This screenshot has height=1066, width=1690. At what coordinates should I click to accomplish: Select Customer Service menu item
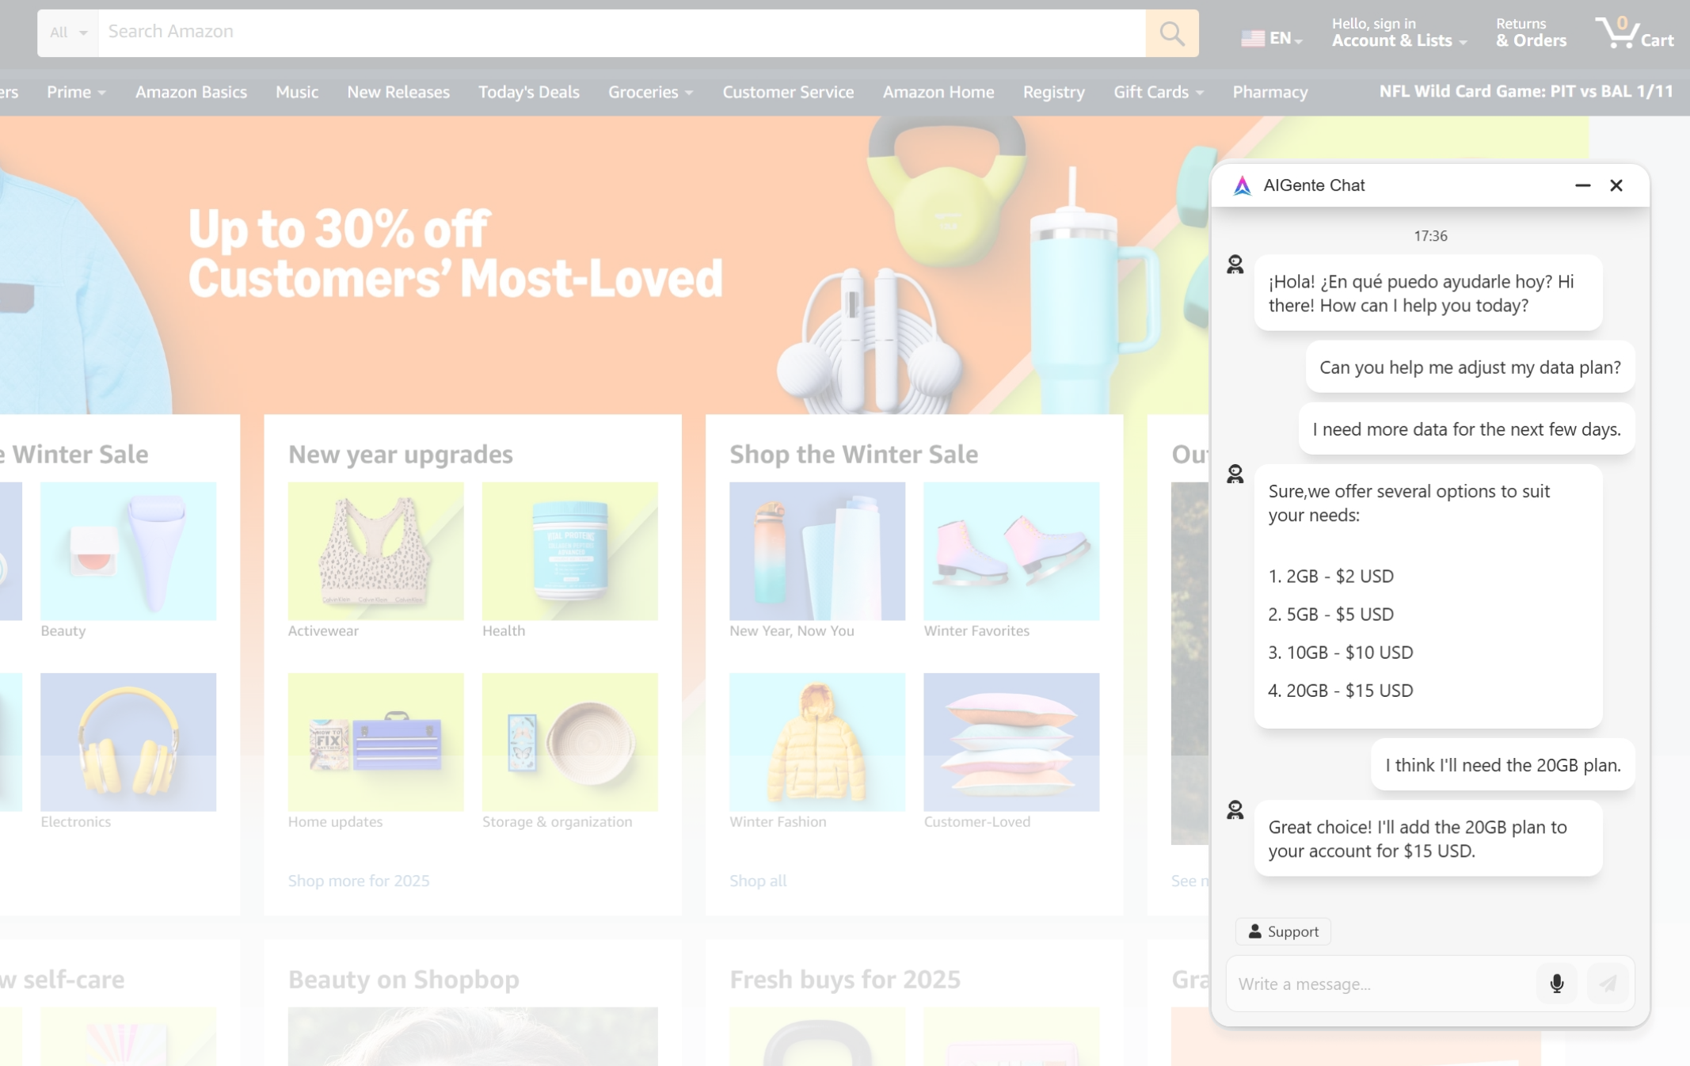point(788,92)
